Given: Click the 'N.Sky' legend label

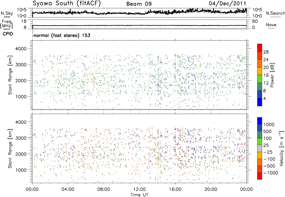Looking at the screenshot, I should [x=7, y=13].
